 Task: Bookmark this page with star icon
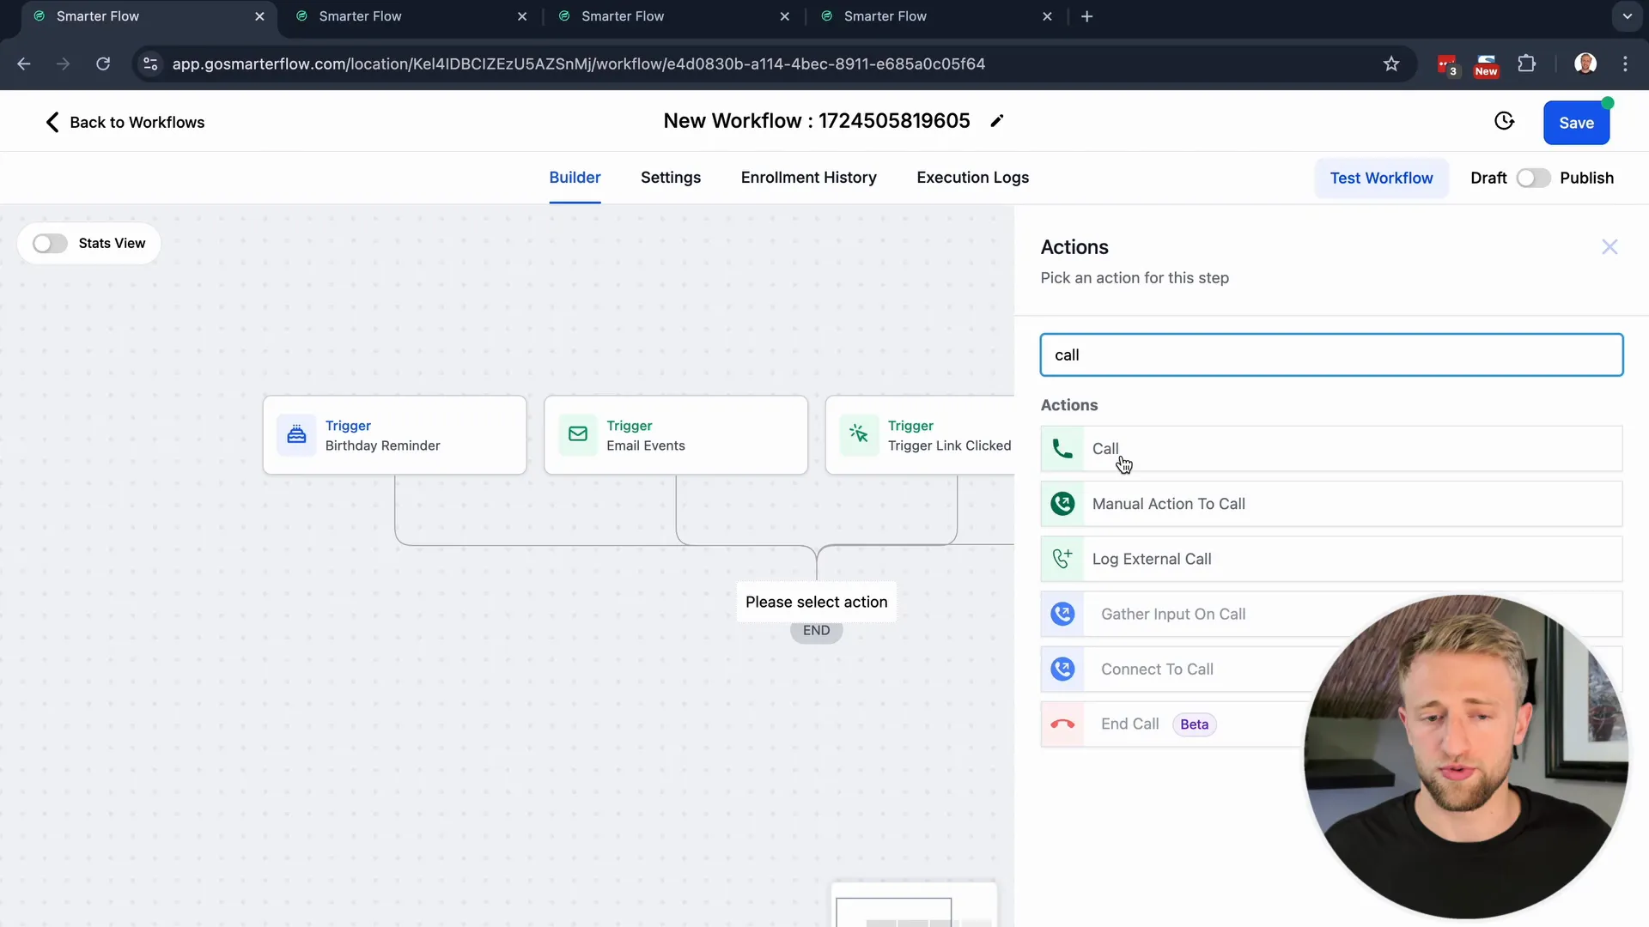pyautogui.click(x=1391, y=64)
